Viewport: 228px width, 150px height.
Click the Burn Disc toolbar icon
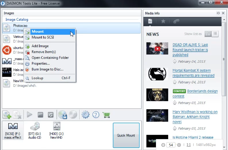click(x=73, y=114)
